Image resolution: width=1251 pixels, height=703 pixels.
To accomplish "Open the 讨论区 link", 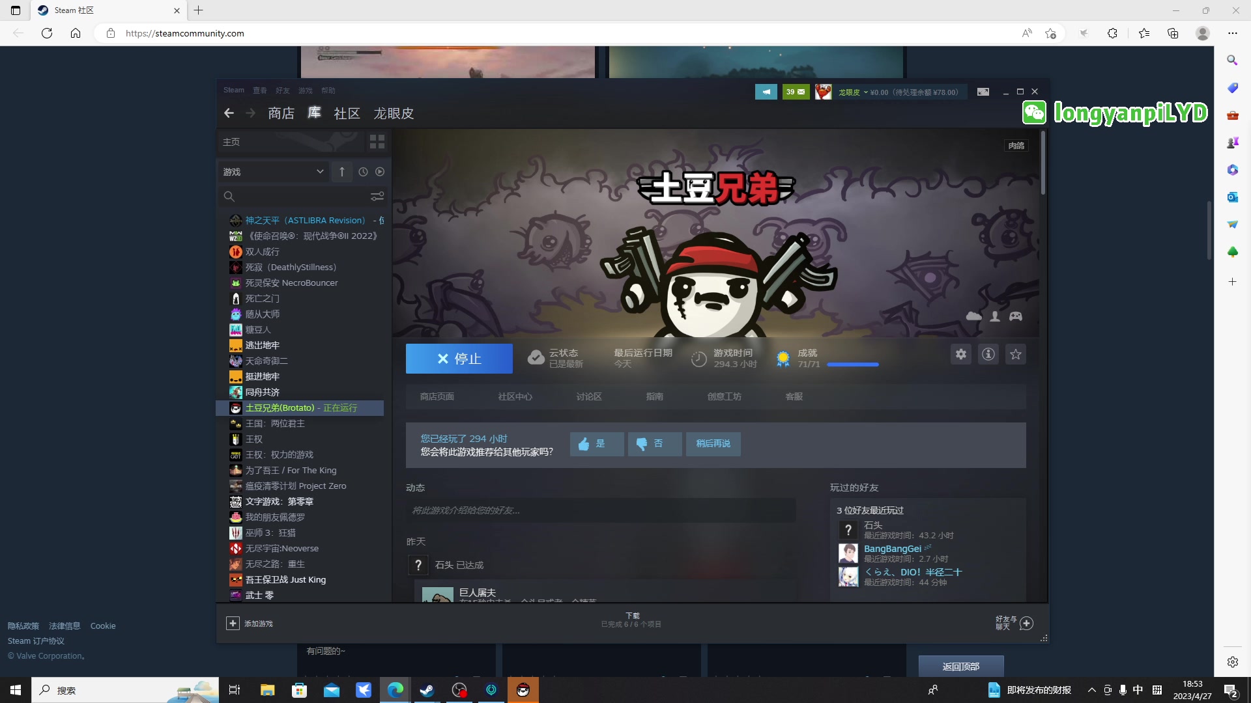I will (x=589, y=396).
